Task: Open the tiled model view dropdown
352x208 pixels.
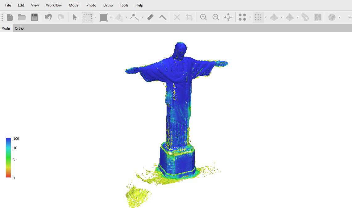Action: [x=297, y=17]
